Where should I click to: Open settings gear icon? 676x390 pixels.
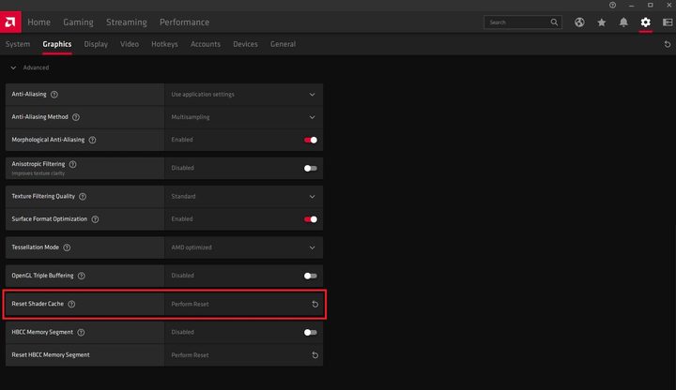pyautogui.click(x=645, y=22)
